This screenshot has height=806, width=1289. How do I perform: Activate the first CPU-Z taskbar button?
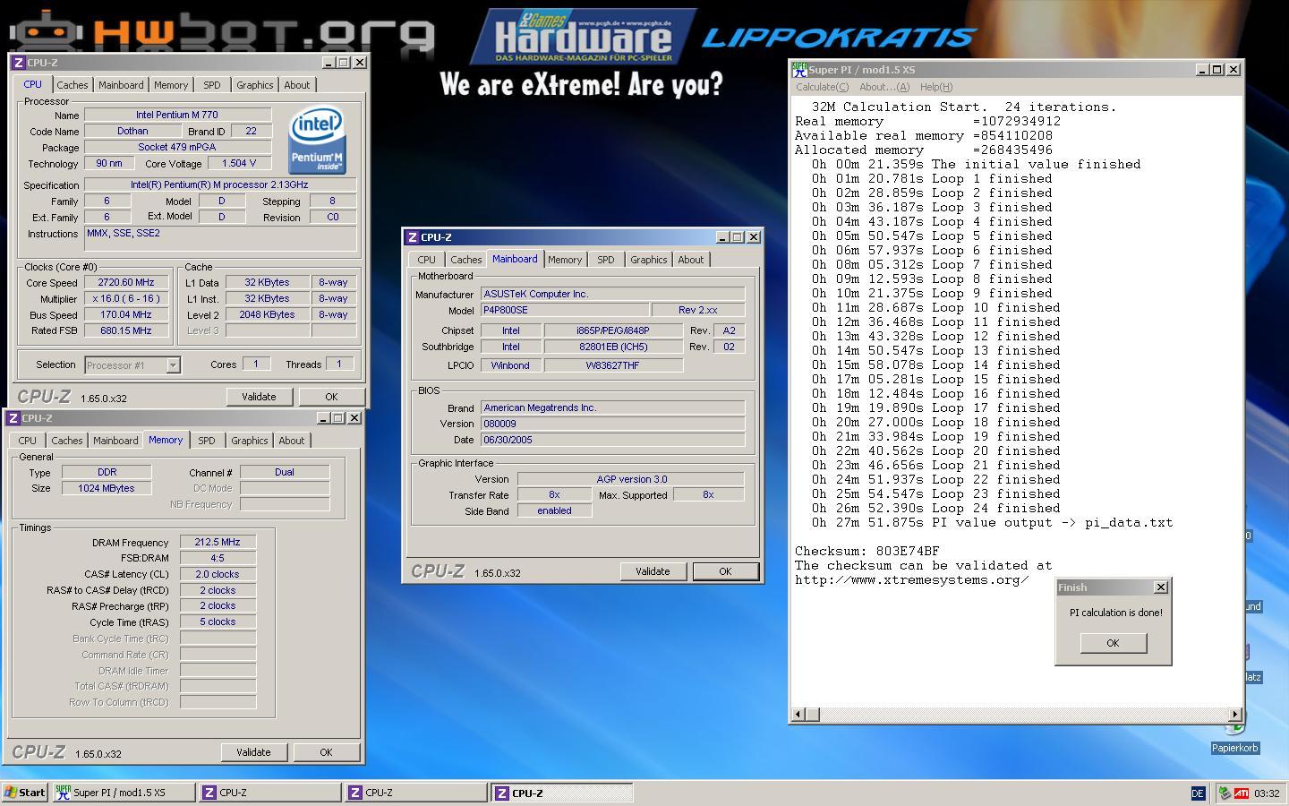(269, 793)
